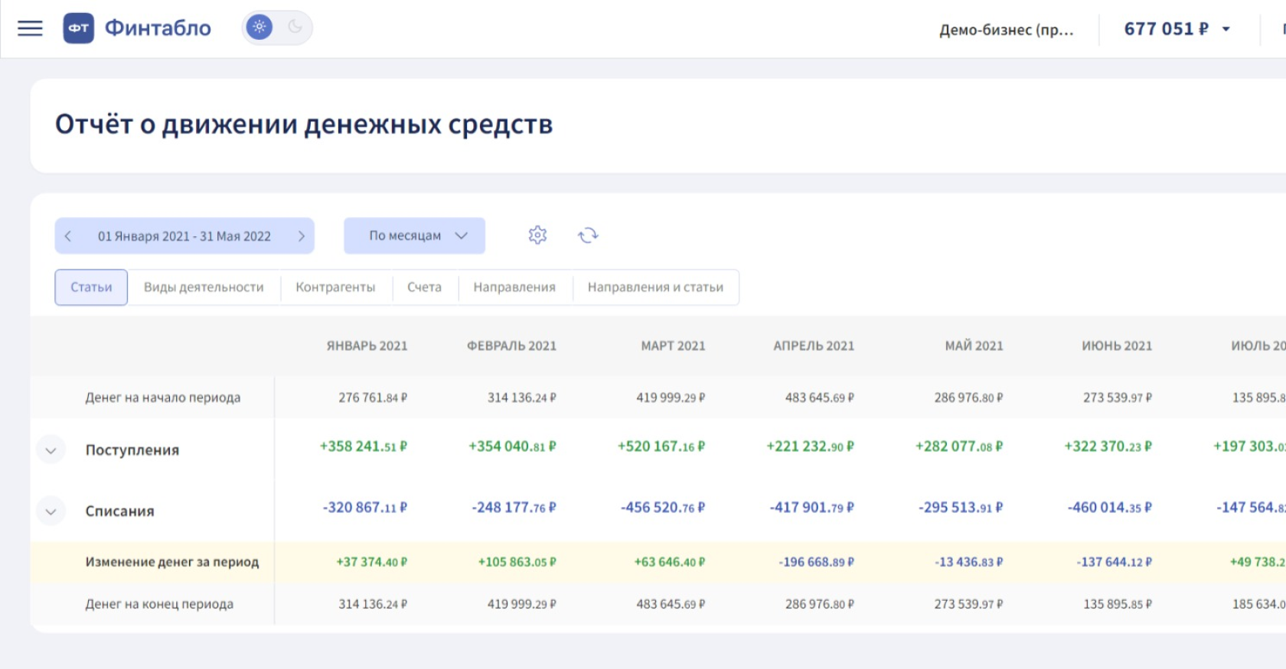Screen dimensions: 1286x669
Task: Open the Направления tab
Action: 514,287
